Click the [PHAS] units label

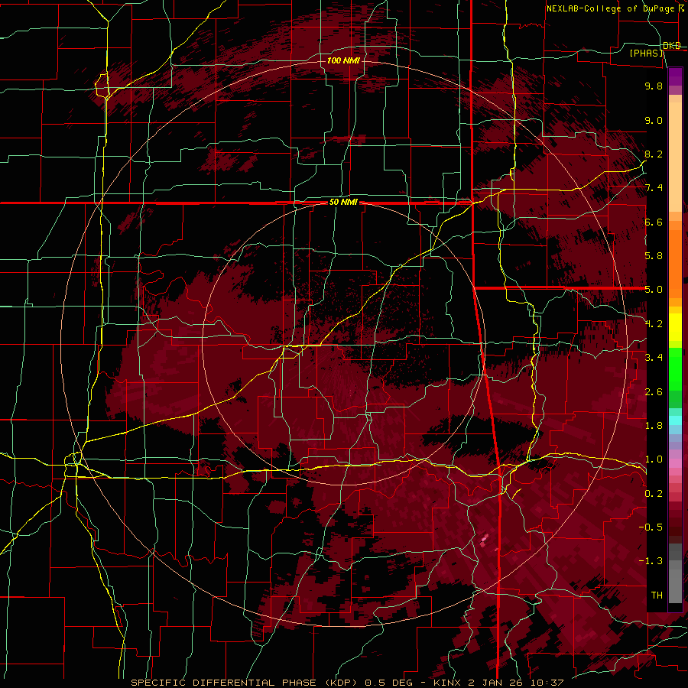(647, 53)
